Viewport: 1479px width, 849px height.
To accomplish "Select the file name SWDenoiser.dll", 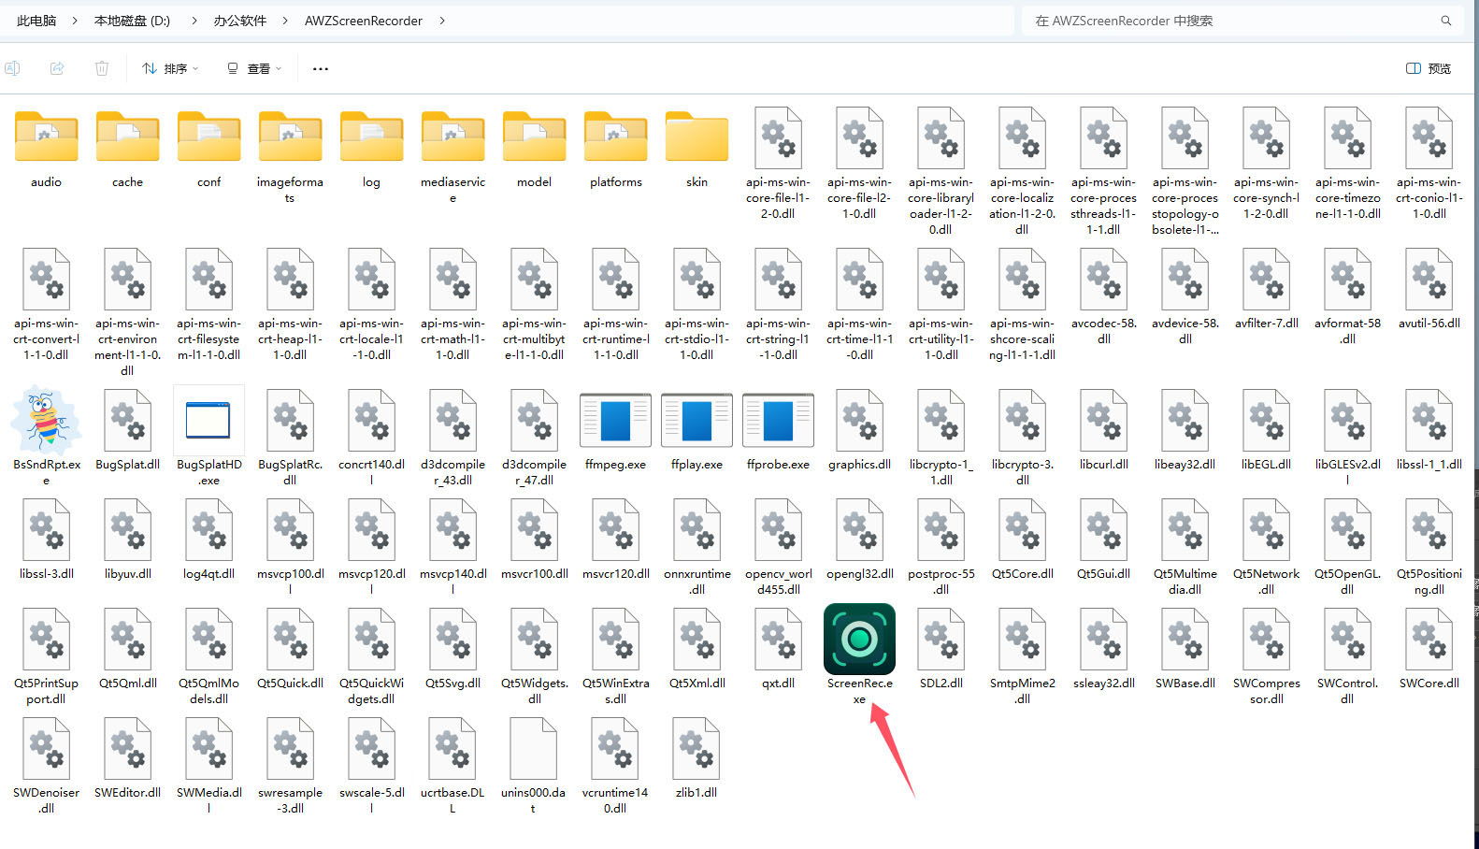I will point(46,800).
